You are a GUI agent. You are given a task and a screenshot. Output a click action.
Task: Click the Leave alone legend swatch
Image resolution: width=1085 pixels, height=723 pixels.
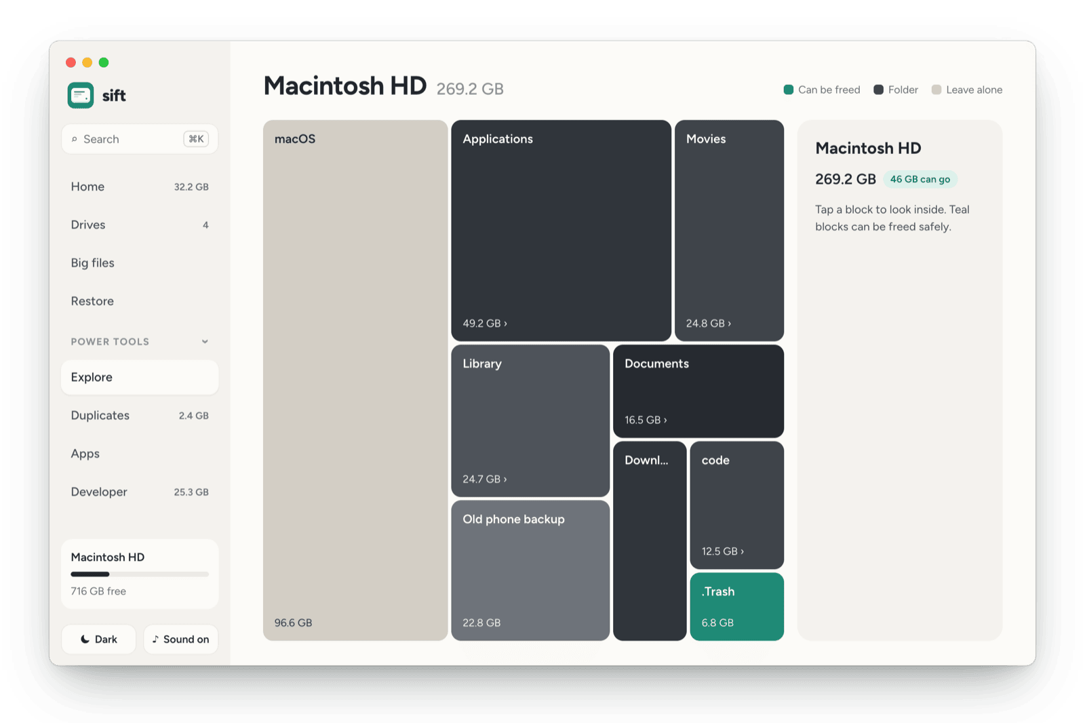pyautogui.click(x=936, y=90)
